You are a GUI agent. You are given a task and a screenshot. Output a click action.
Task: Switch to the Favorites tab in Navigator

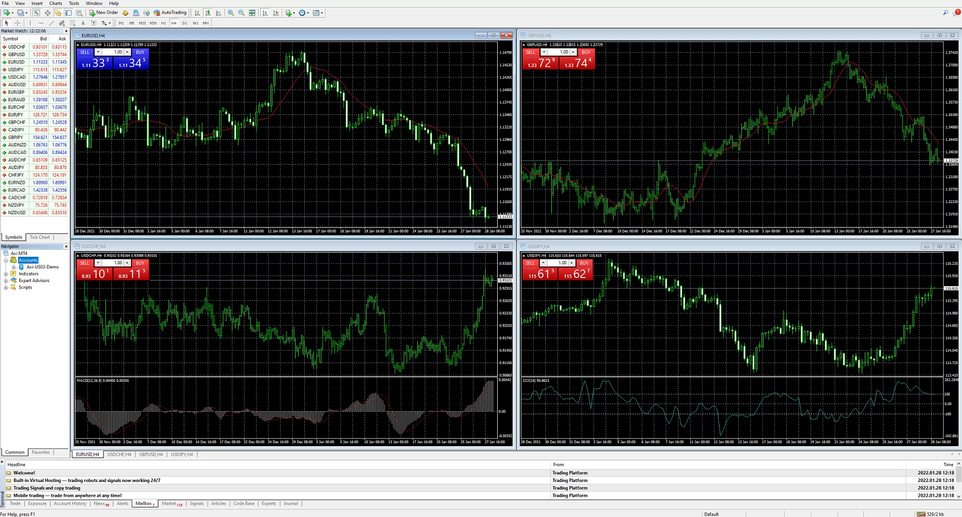(41, 452)
